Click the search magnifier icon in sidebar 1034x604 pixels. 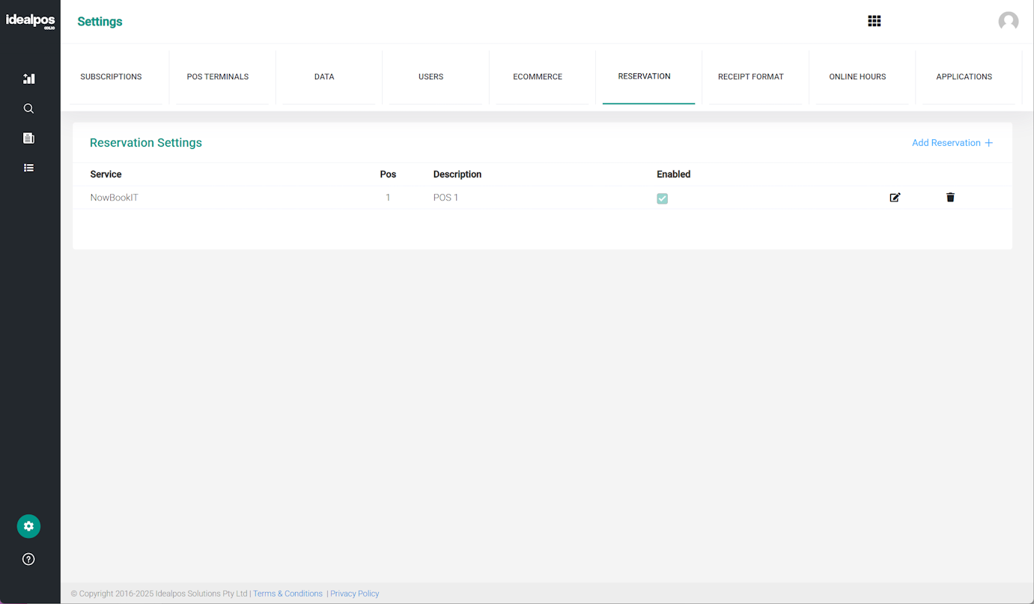28,109
